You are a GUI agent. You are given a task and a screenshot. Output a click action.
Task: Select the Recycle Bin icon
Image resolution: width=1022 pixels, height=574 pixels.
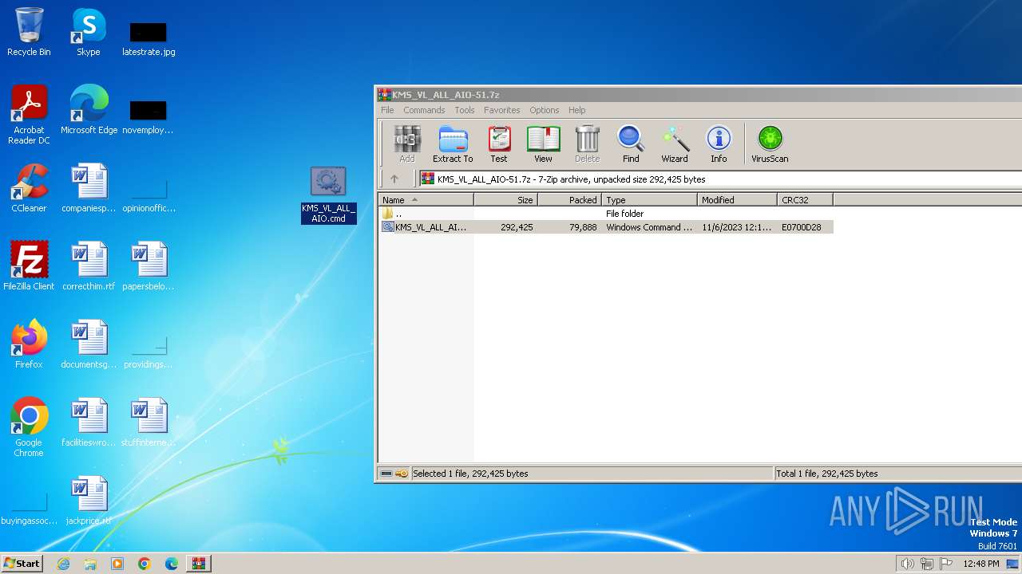point(29,32)
